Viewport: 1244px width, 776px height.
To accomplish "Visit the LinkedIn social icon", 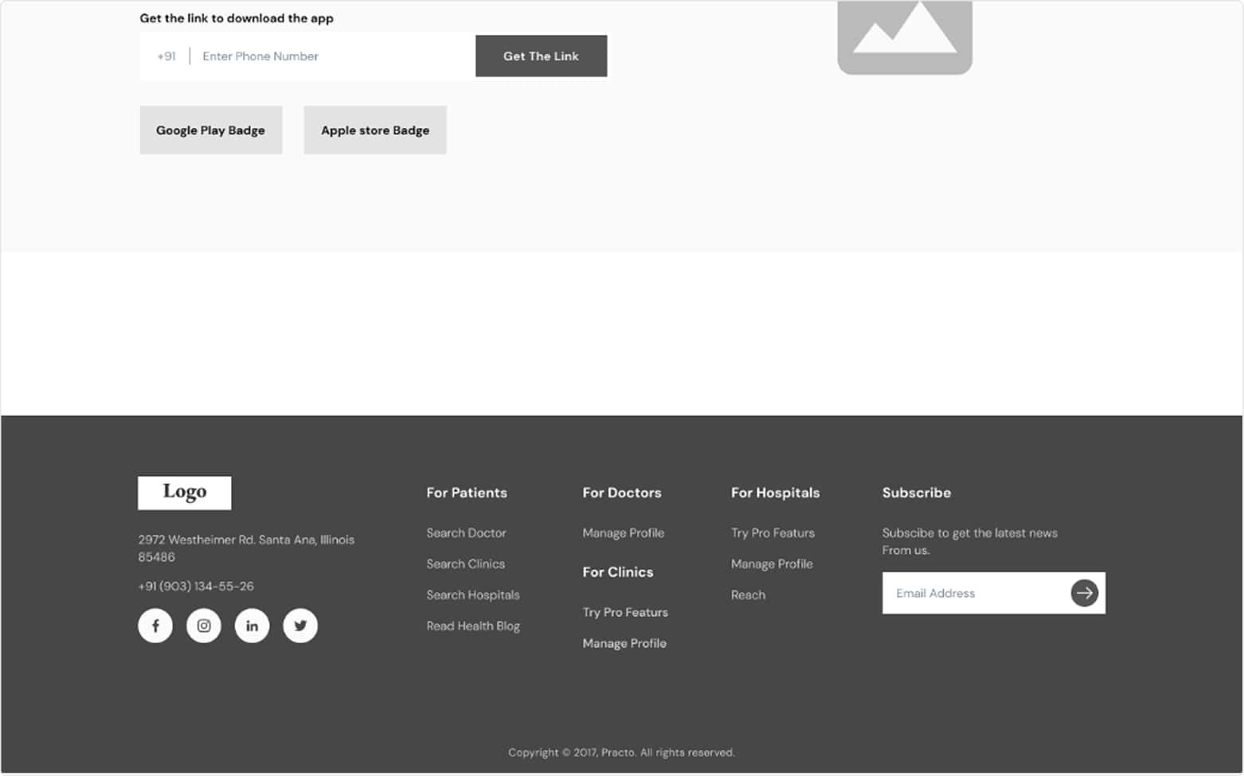I will (x=252, y=626).
